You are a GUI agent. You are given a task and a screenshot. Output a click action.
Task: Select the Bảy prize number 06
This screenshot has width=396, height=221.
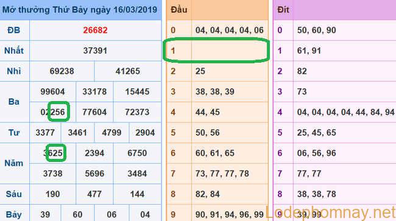111,215
